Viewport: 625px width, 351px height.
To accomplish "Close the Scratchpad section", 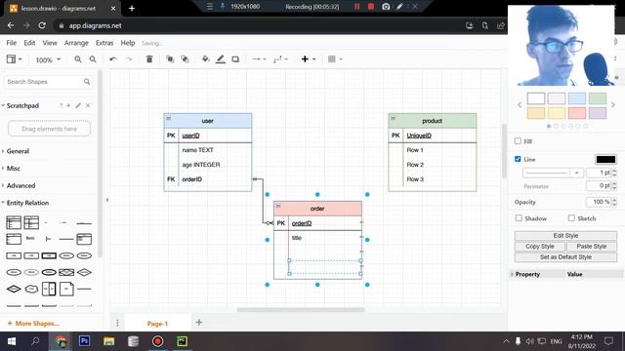I will click(88, 105).
